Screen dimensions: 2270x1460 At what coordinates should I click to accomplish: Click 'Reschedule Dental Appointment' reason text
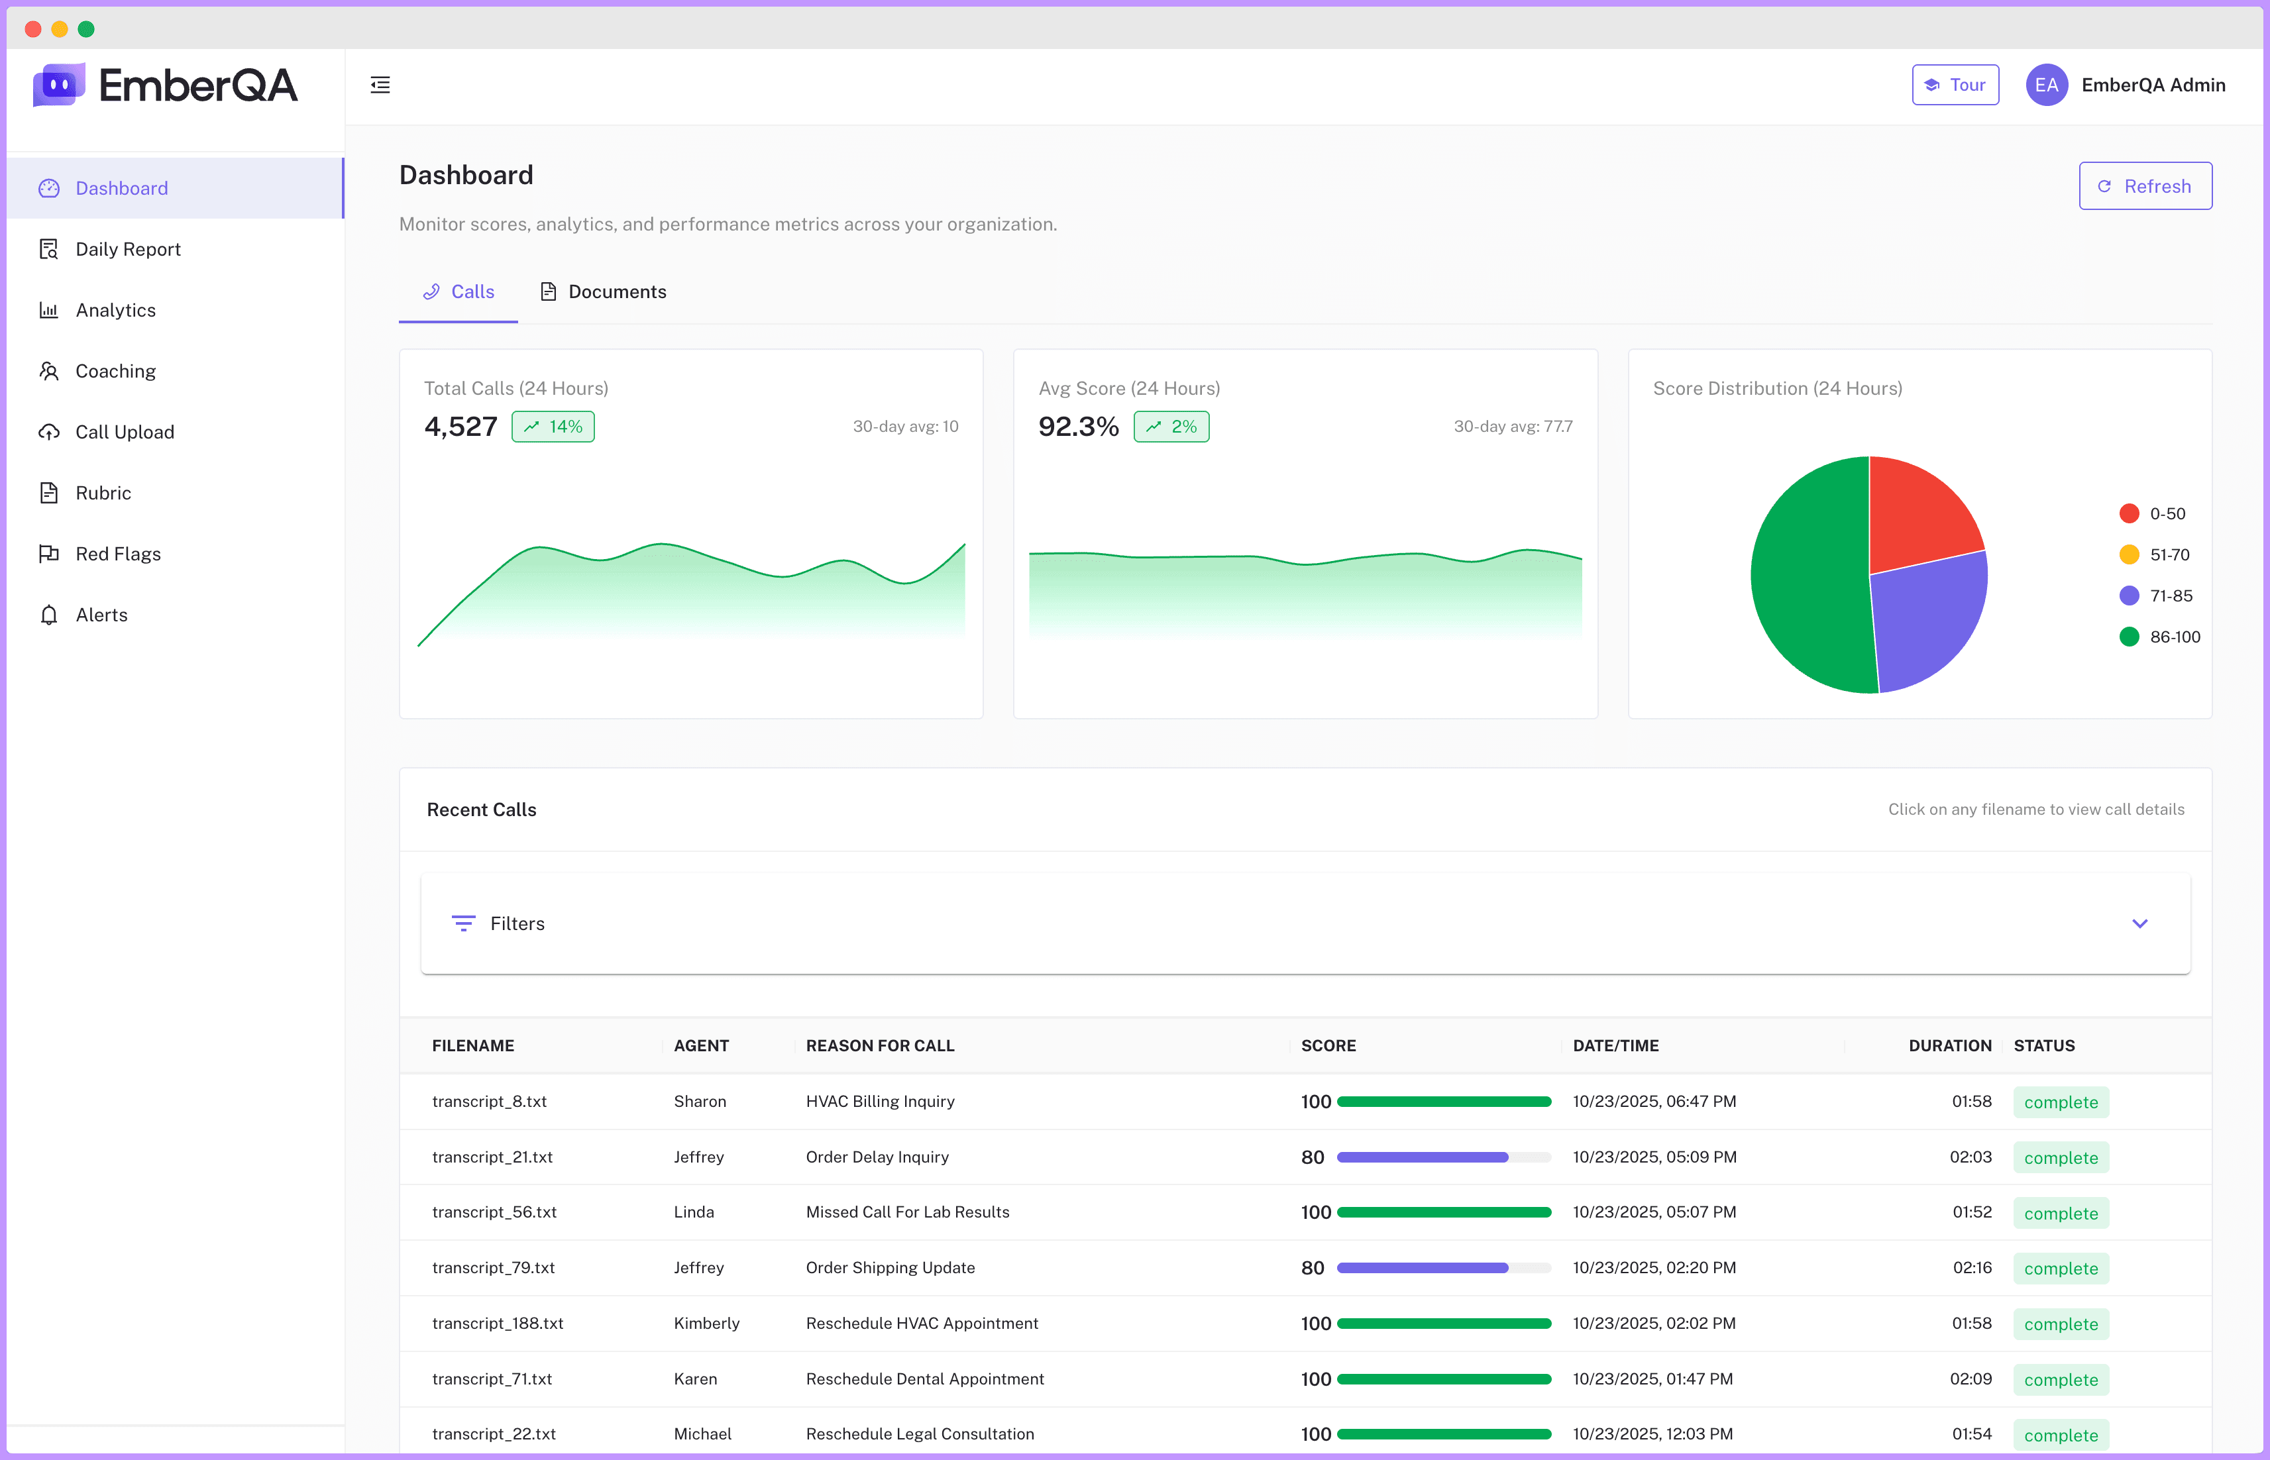pyautogui.click(x=924, y=1379)
